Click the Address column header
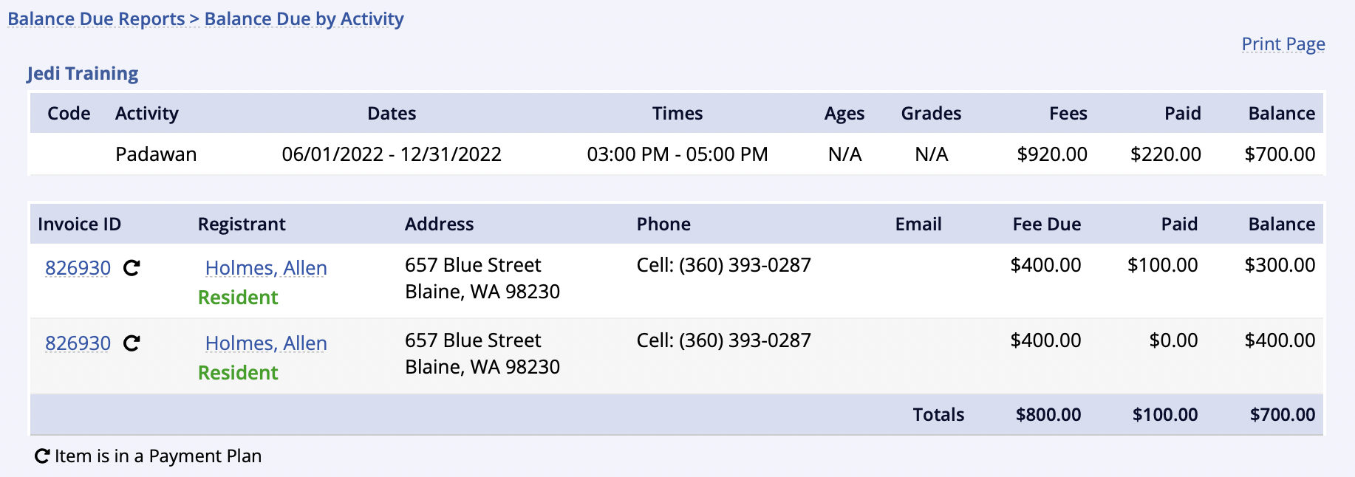The width and height of the screenshot is (1355, 477). 439,224
